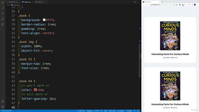The height and width of the screenshot is (112, 199).
Task: Open the Search view in activity bar
Action: point(3,8)
